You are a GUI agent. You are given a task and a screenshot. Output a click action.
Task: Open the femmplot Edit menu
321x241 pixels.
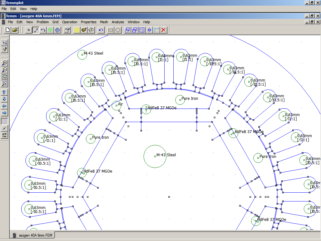click(x=13, y=9)
